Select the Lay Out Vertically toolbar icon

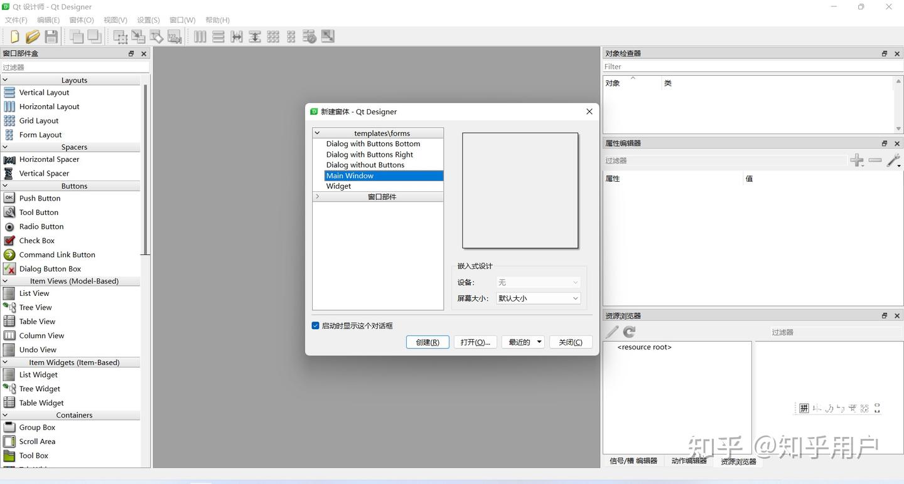[218, 36]
